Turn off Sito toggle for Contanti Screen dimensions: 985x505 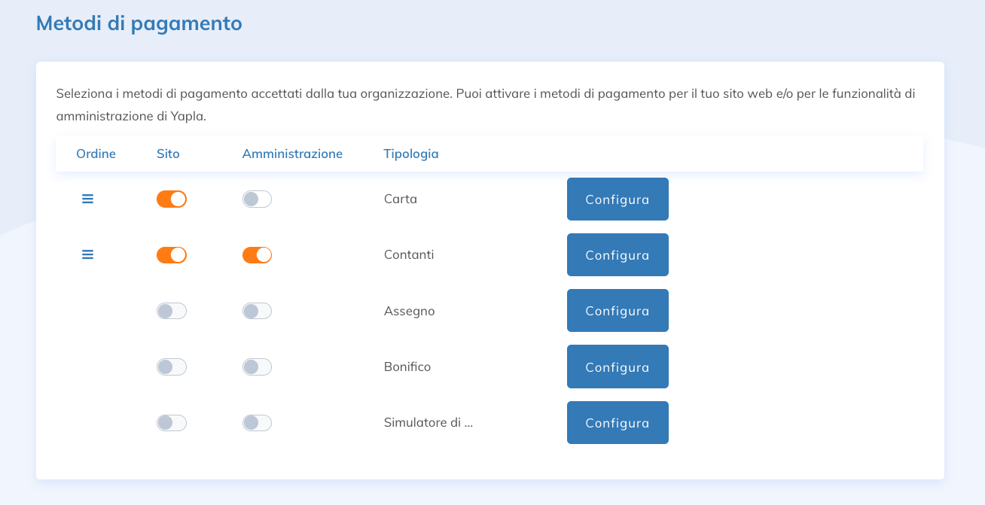click(x=172, y=255)
